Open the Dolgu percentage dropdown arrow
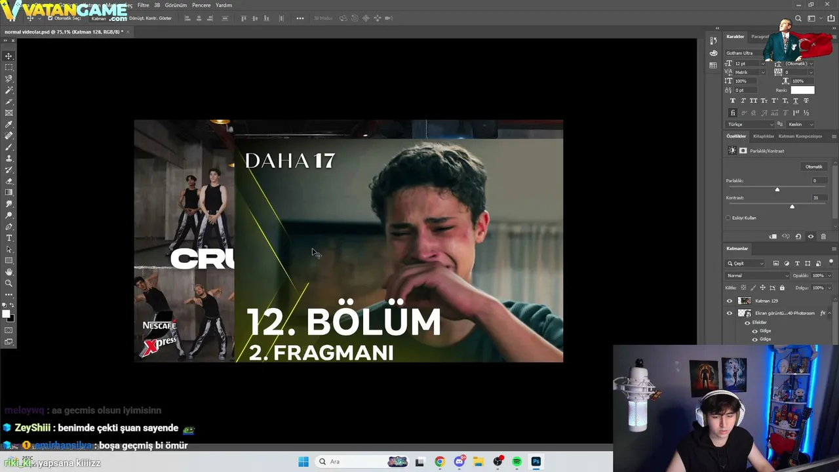The image size is (839, 472). point(828,288)
